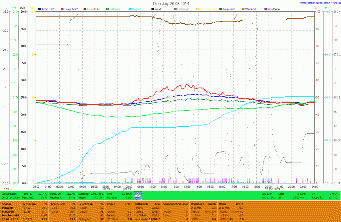Click the Sensor header in orange table

(x=7, y=203)
